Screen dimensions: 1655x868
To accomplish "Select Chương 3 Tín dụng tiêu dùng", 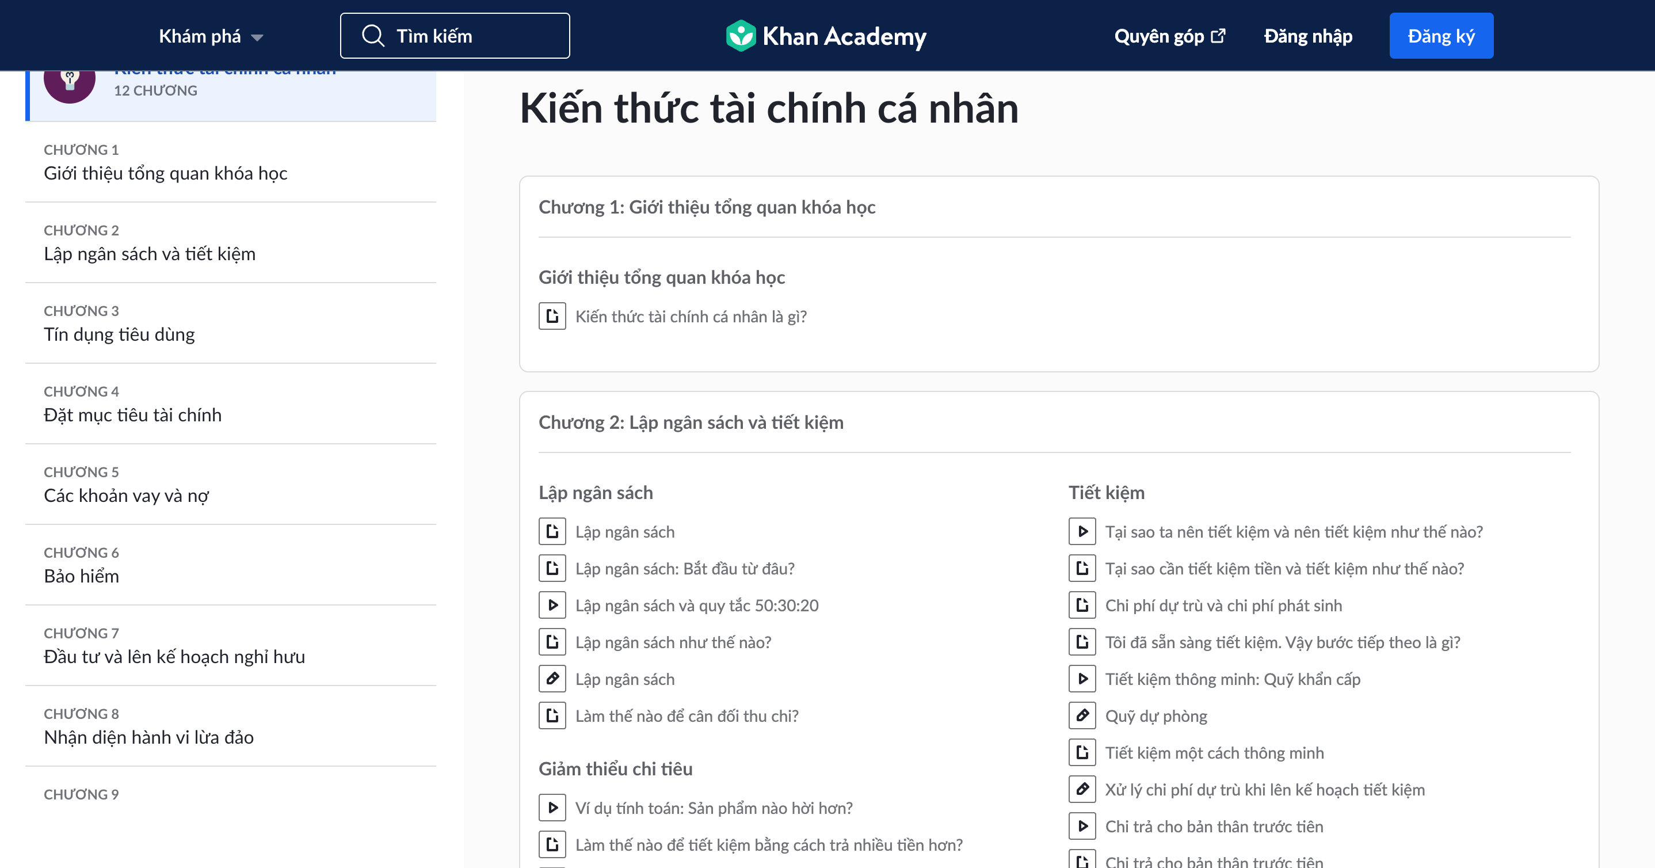I will click(x=231, y=323).
